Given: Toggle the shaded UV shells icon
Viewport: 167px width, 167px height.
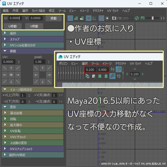Looking at the screenshot, I should [76, 18].
